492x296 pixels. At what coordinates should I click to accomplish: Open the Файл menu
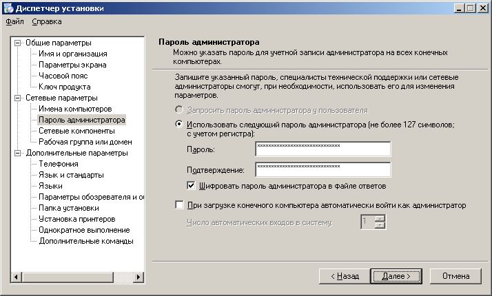point(14,22)
